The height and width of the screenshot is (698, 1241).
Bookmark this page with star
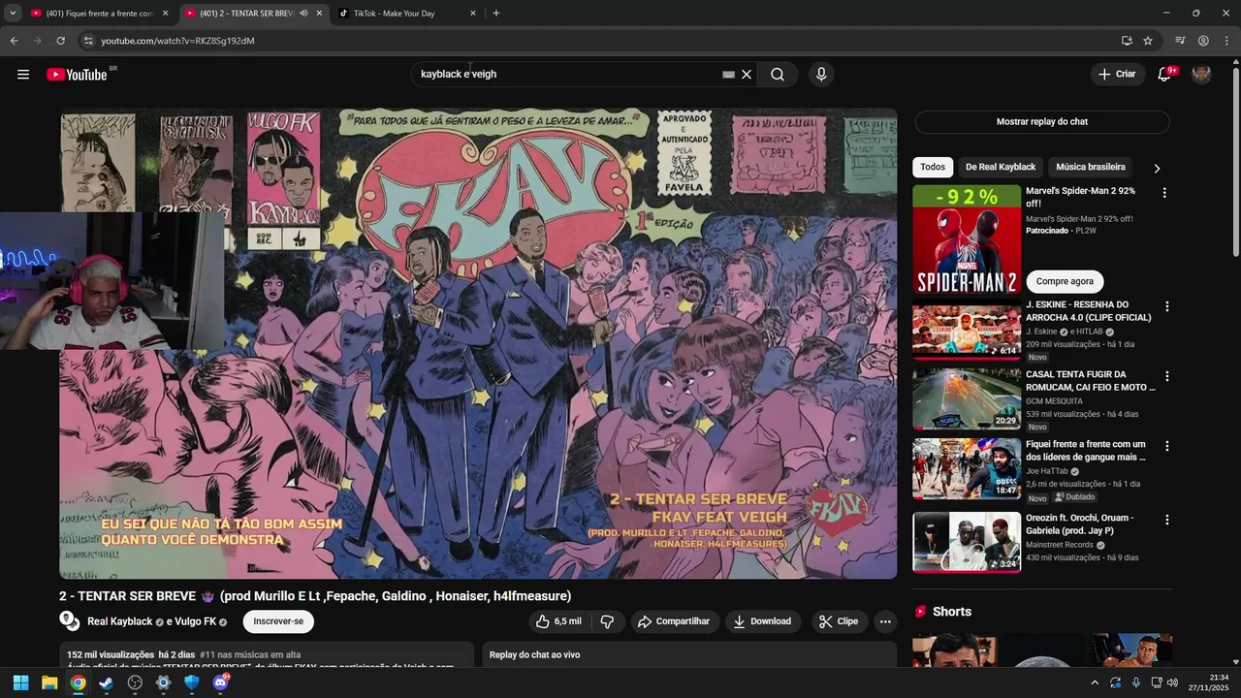(x=1148, y=41)
